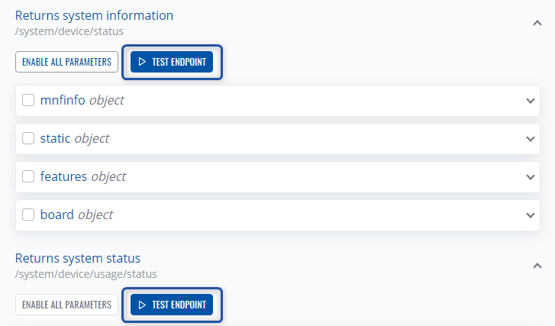Viewport: 555px width, 326px height.
Task: Click the 'Returns system status' heading
Action: tap(78, 258)
